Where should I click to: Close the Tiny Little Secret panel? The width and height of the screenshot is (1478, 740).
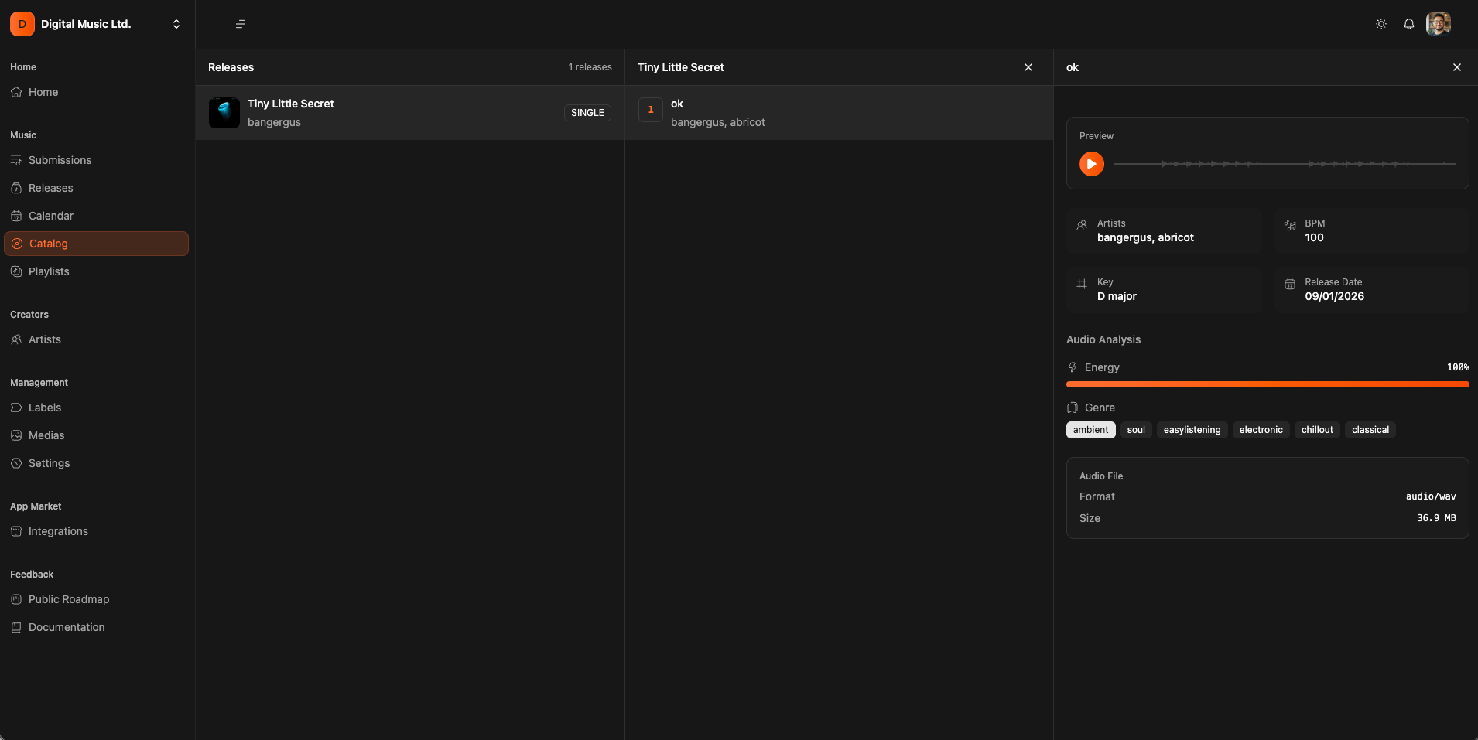pyautogui.click(x=1028, y=67)
